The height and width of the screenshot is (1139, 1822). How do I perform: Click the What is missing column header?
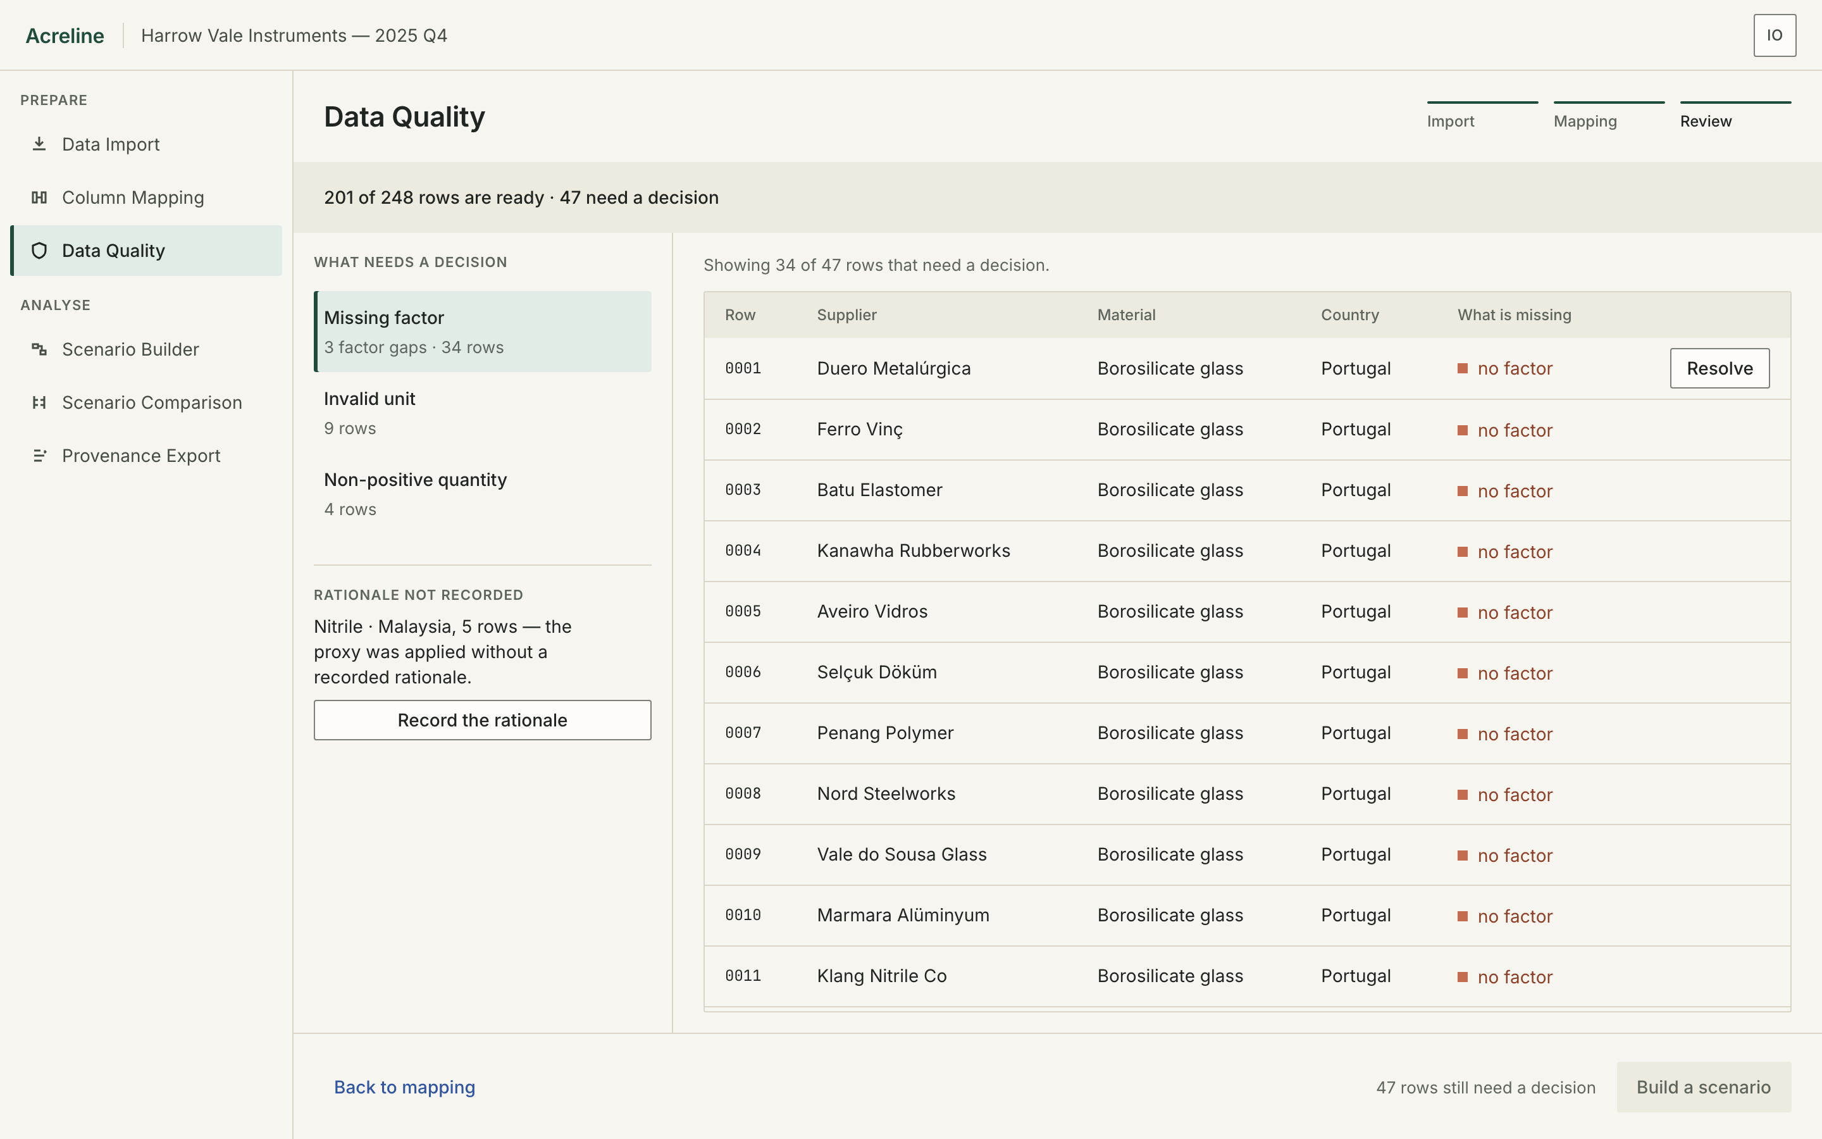pos(1514,315)
